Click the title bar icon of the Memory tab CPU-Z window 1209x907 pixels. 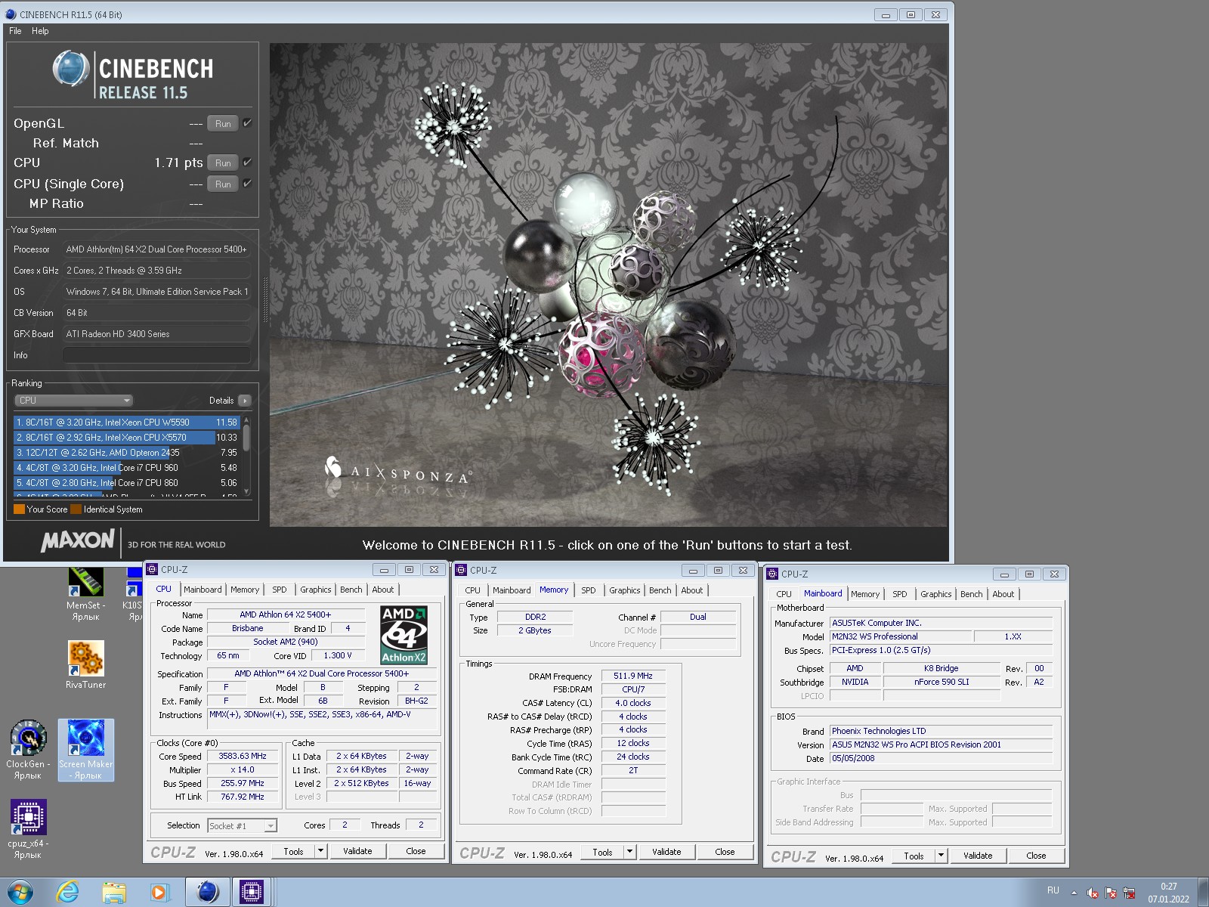click(x=461, y=571)
